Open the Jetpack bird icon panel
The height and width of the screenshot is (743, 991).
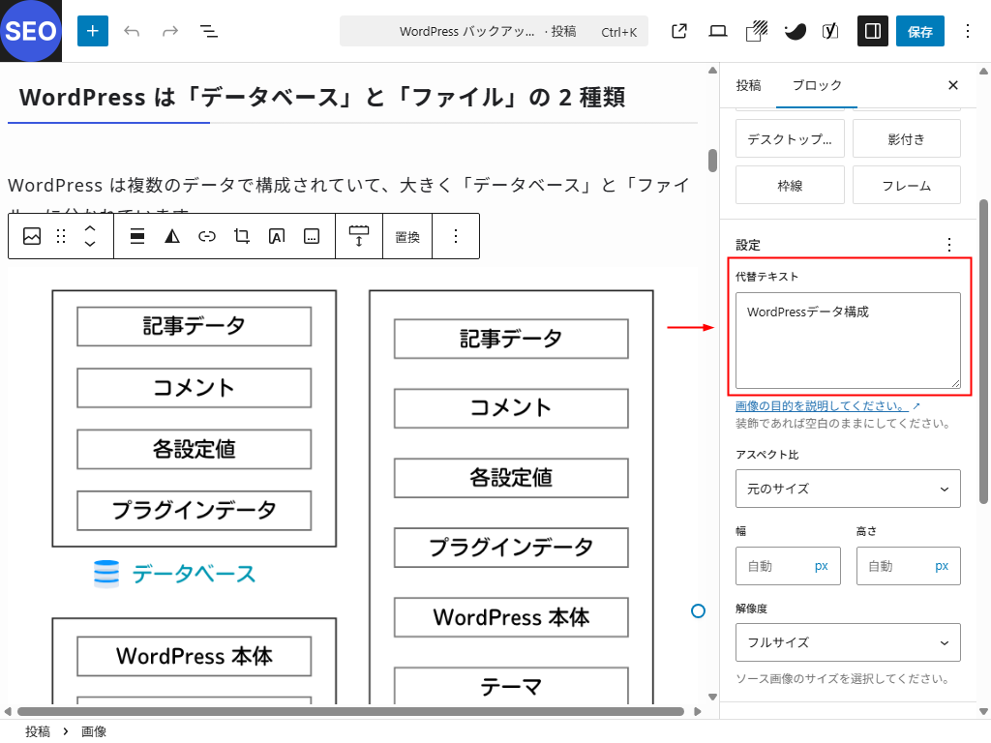(x=795, y=31)
